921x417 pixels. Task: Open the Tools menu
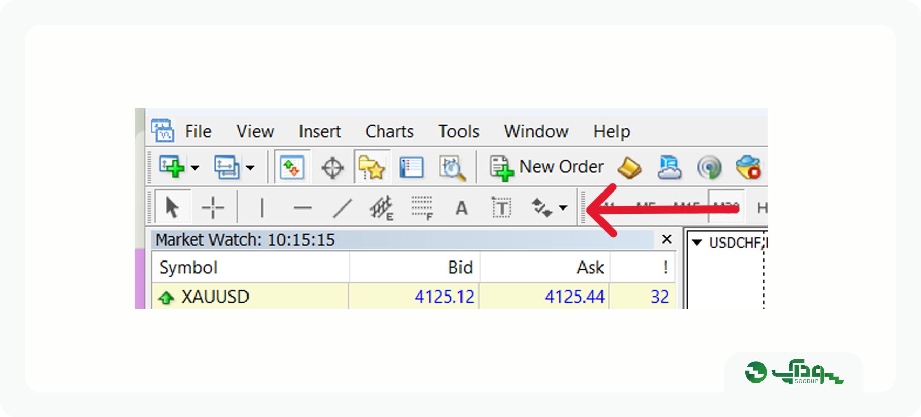click(x=458, y=131)
